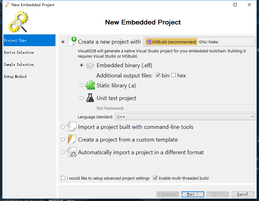259x201 pixels.
Task: Click the Previous button
Action: (168, 194)
